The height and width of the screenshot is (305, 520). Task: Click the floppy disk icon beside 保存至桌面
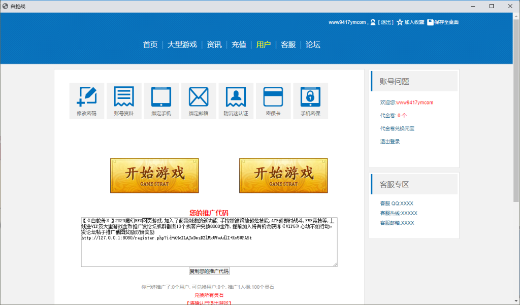430,22
